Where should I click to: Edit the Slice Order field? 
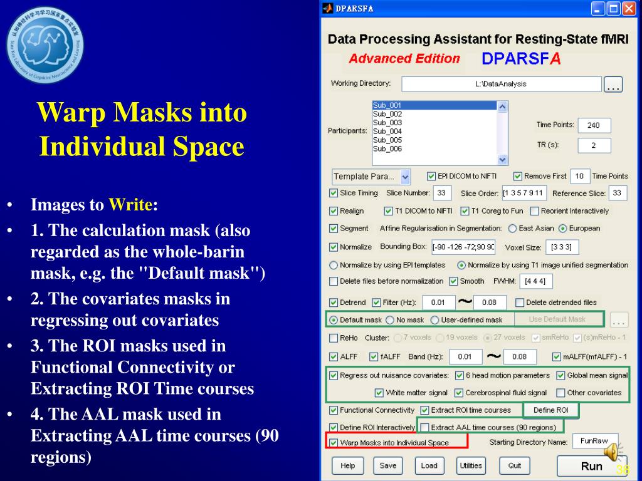coord(524,193)
